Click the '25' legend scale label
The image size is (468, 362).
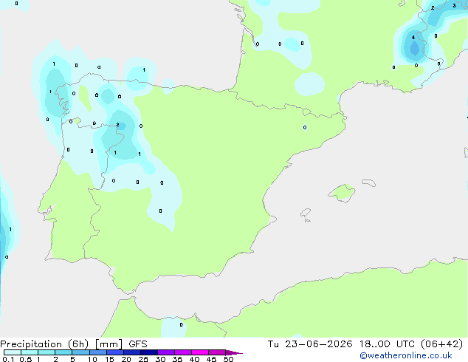pos(143,359)
